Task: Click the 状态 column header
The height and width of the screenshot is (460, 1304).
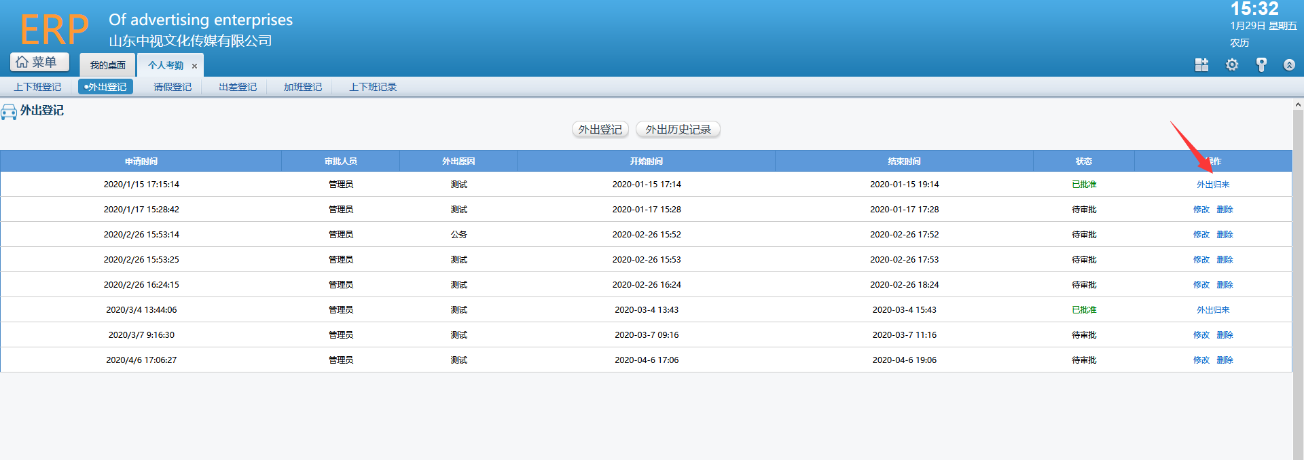Action: point(1084,161)
